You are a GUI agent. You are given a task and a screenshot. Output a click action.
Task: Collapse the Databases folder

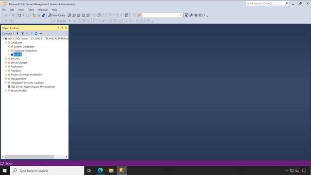click(6, 42)
